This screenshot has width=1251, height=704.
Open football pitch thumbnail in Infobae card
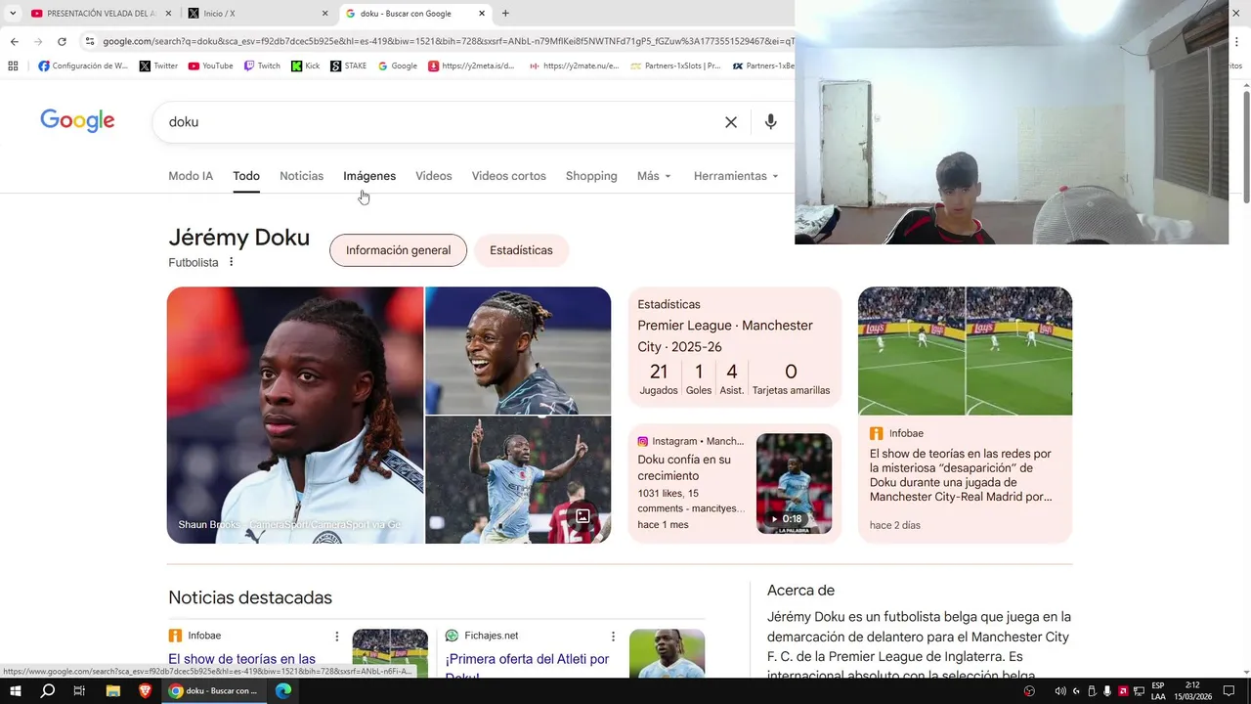[x=965, y=351]
